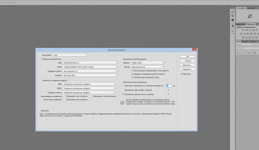Add a Levels adjustment
Viewport: 259px width, 150px height.
[246, 30]
